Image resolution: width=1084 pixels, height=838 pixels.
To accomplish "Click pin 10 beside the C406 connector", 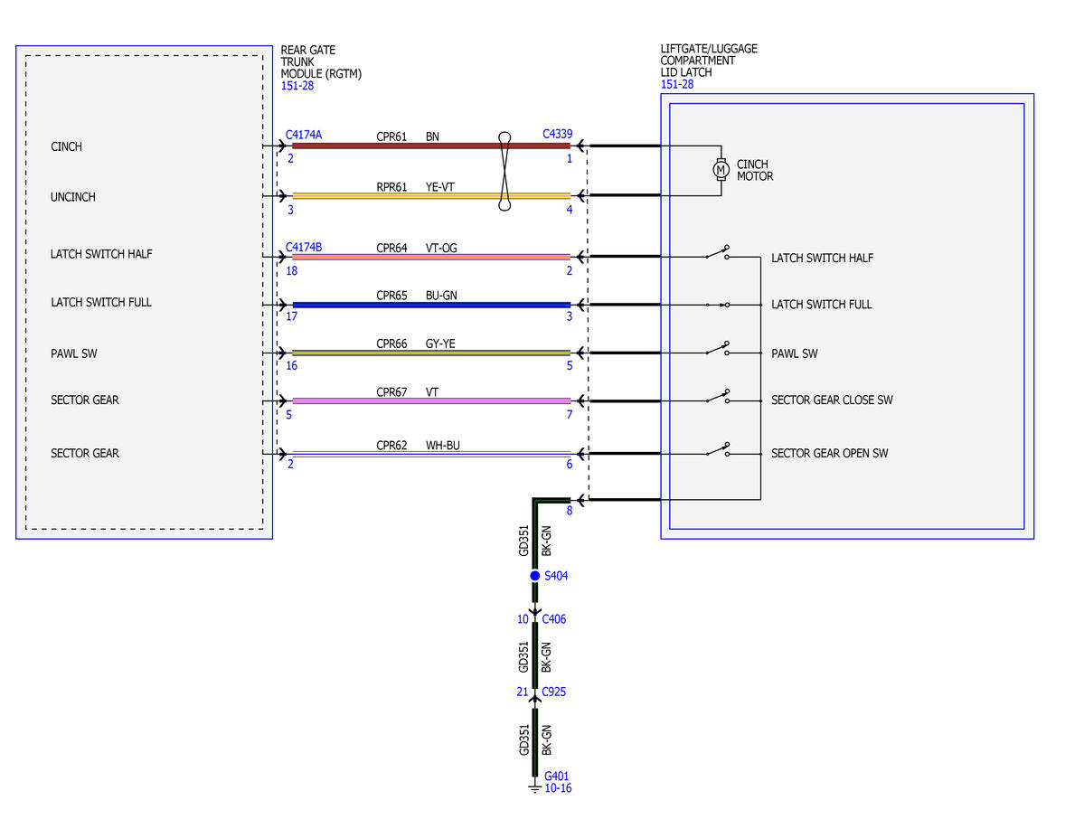I will tap(523, 619).
